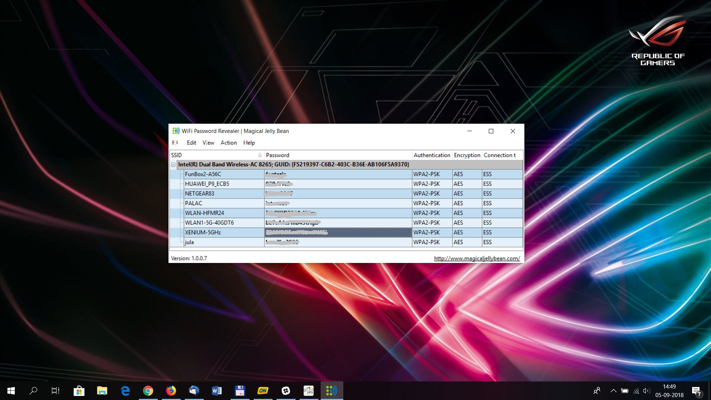This screenshot has height=400, width=711.
Task: Open the volume speaker tray icon
Action: (647, 391)
